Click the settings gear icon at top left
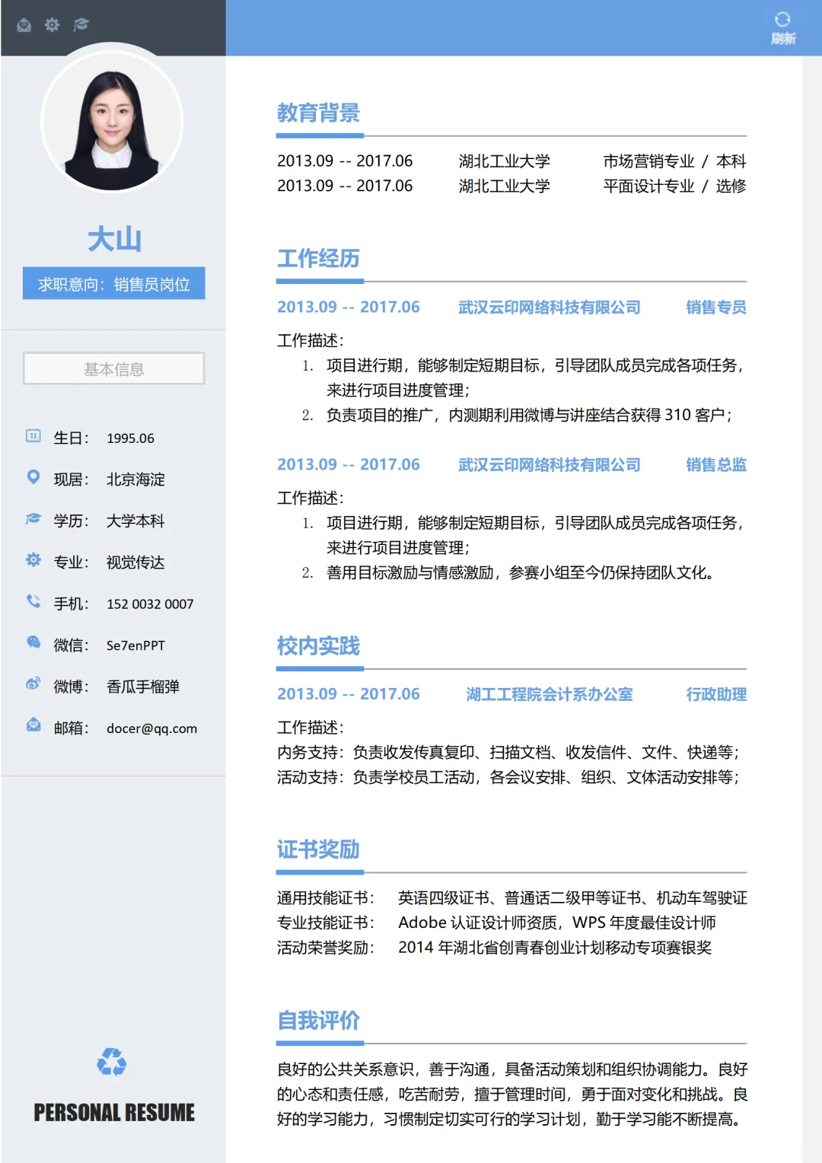 [52, 24]
